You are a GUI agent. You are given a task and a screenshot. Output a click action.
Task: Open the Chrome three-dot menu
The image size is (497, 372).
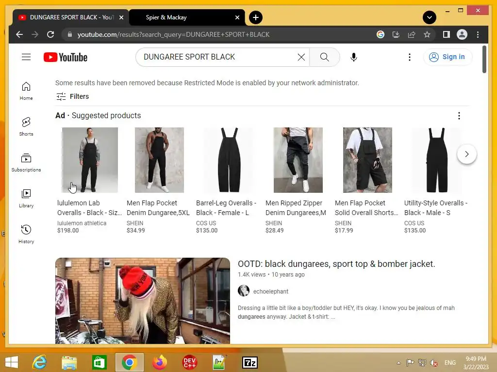(x=478, y=34)
